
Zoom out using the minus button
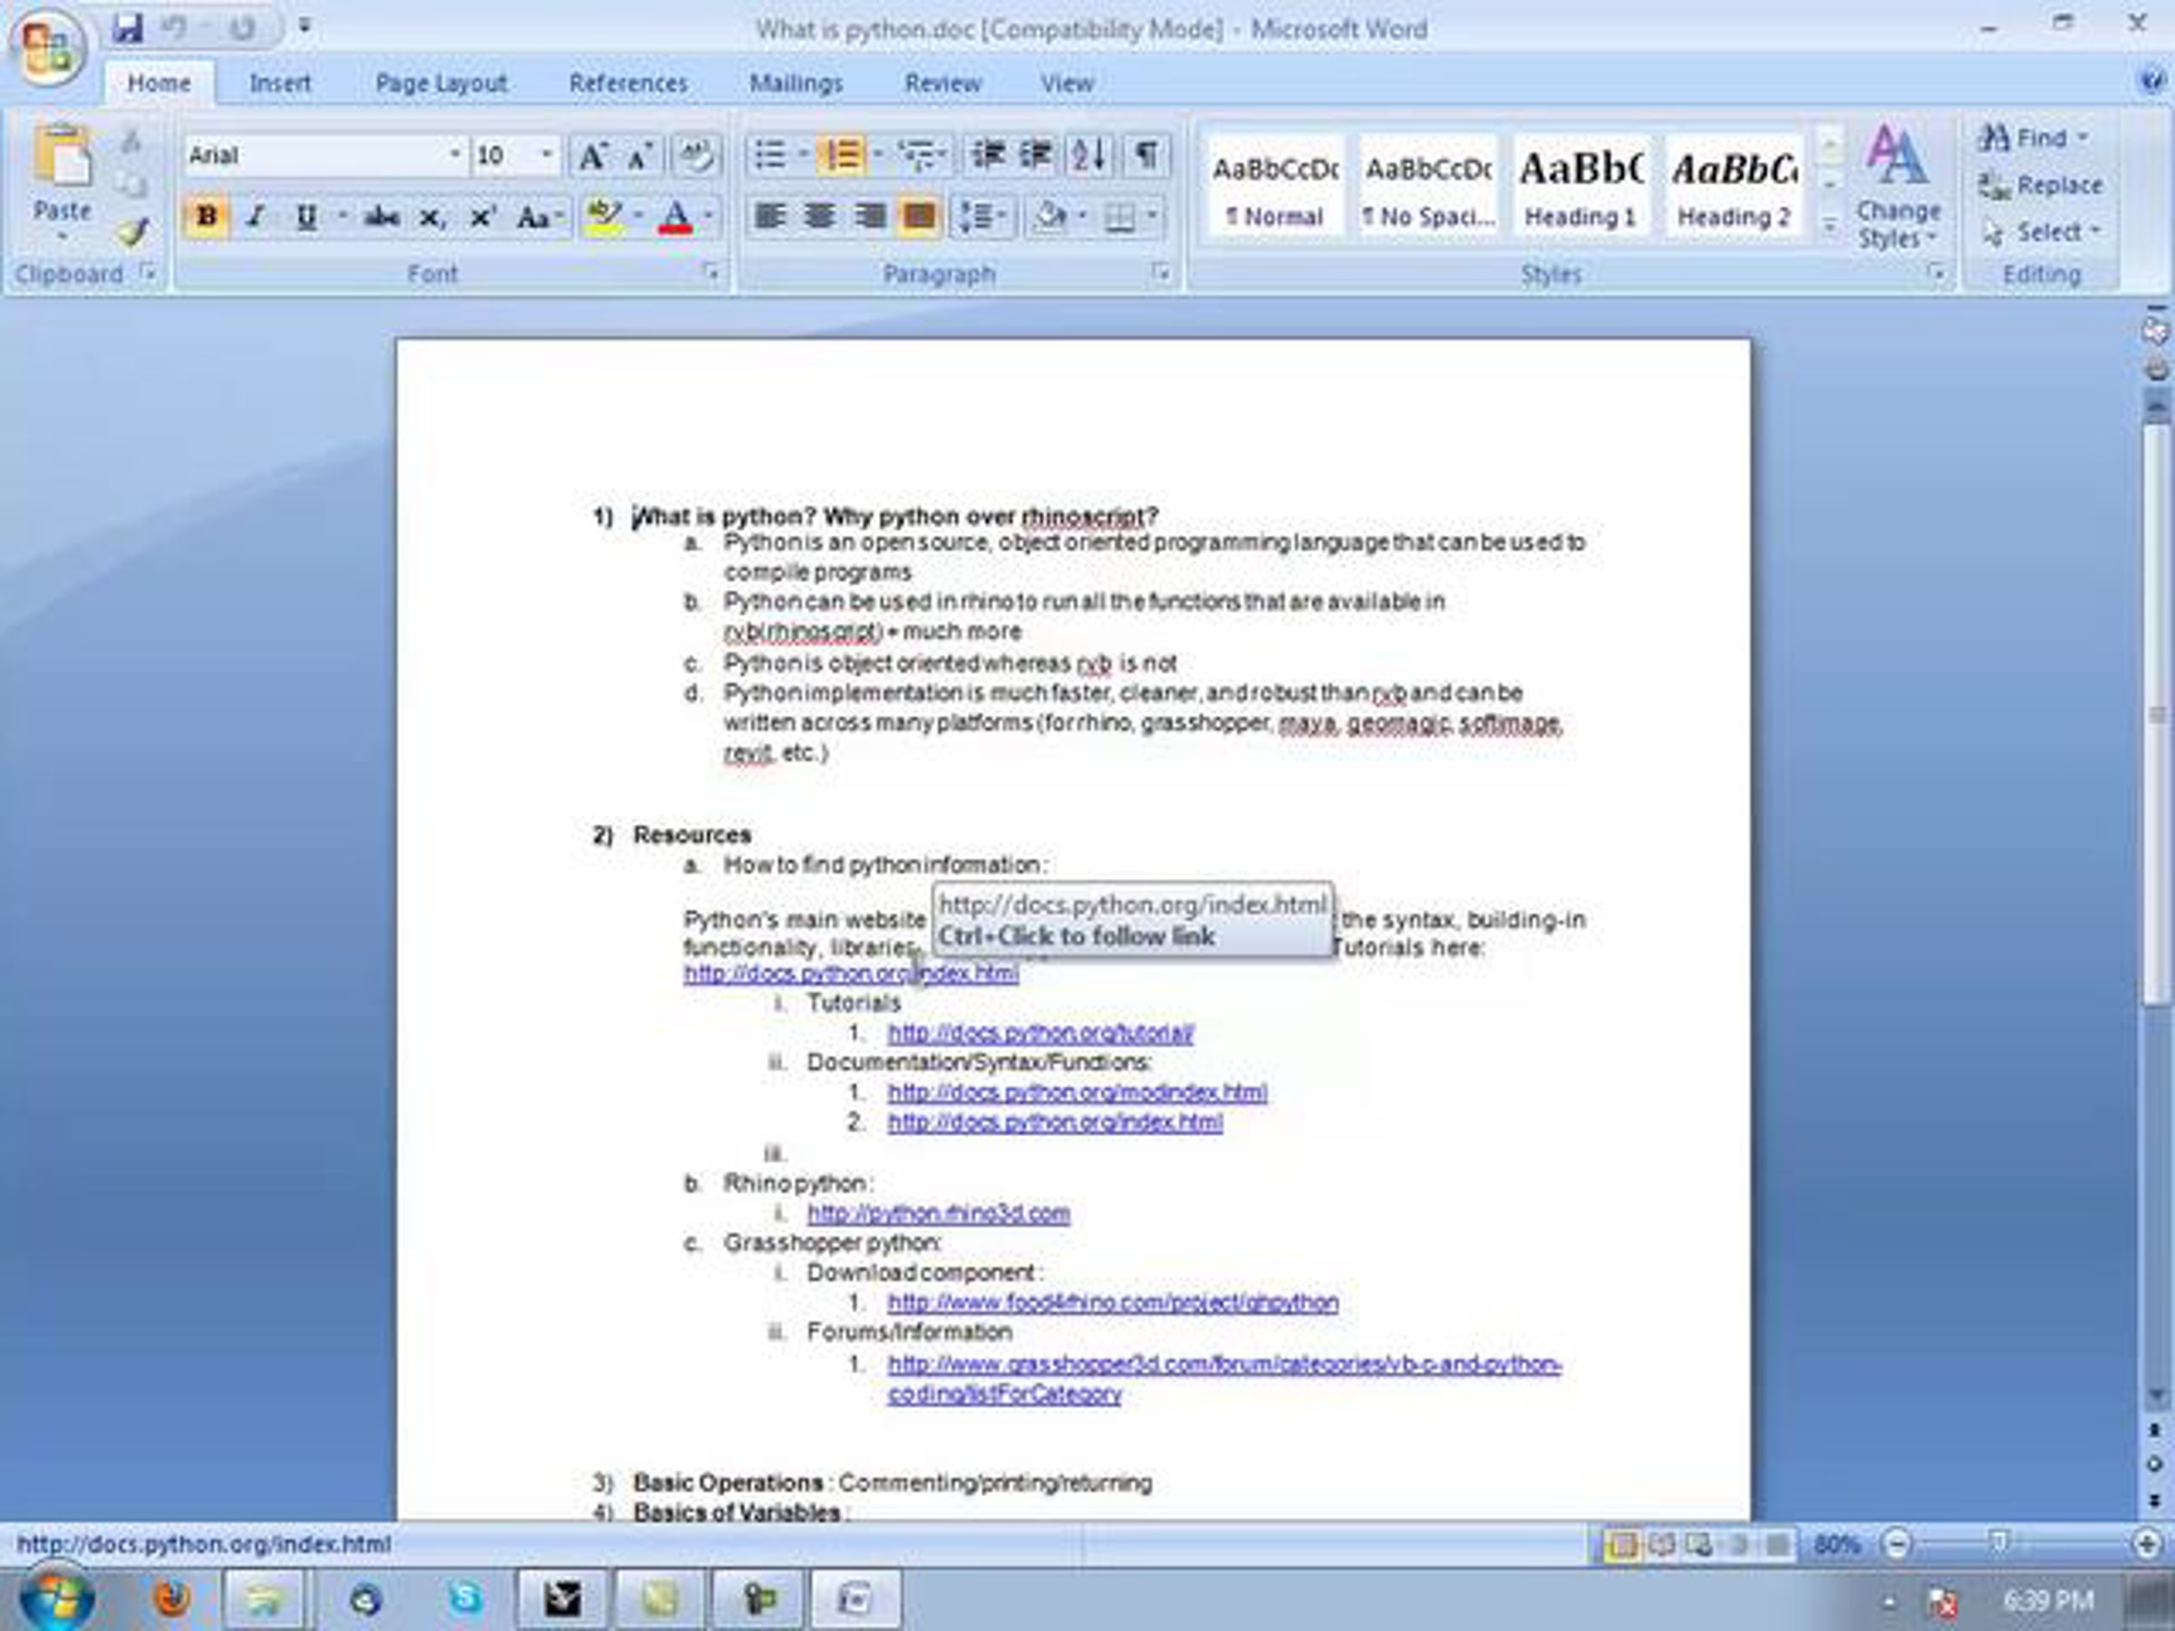tap(1897, 1545)
